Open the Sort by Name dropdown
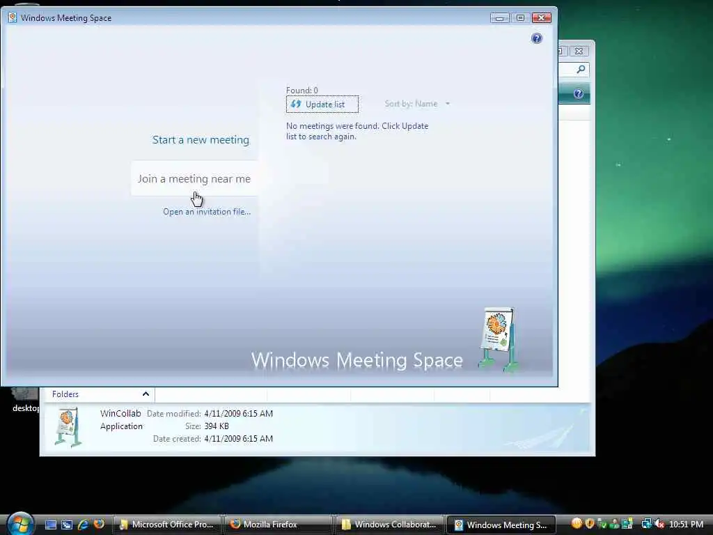Viewport: 713px width, 535px height. point(417,104)
